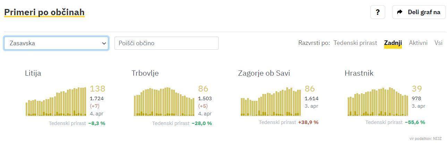Select the Zadnji sort option
448x143 pixels.
tap(393, 43)
